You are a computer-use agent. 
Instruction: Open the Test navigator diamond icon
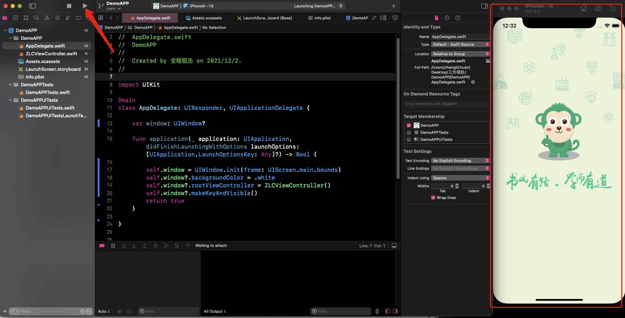(x=57, y=18)
